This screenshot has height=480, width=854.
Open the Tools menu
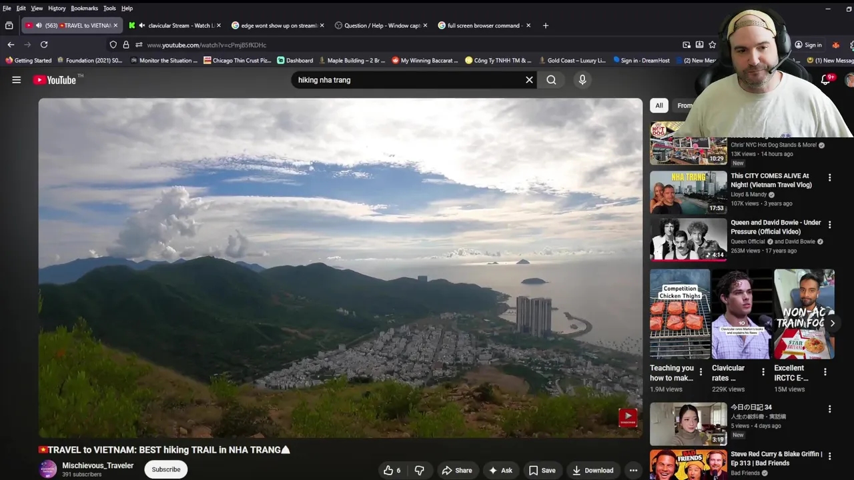(109, 8)
